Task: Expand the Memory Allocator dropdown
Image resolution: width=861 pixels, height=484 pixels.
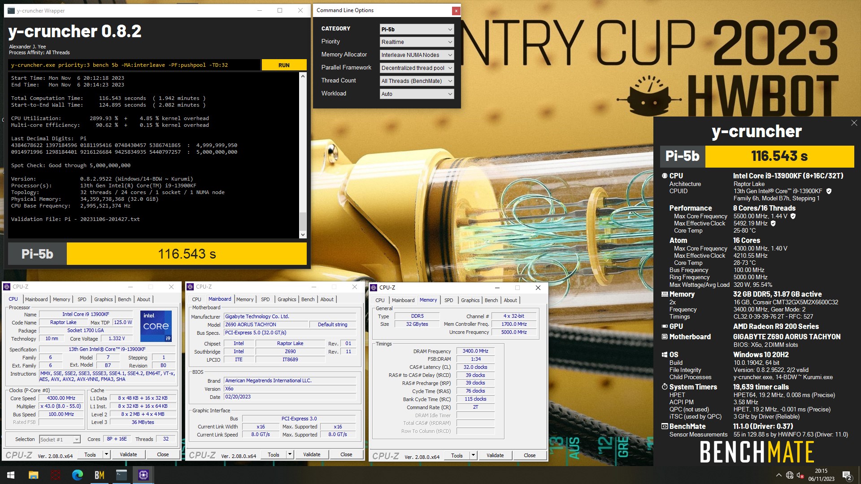Action: [417, 55]
